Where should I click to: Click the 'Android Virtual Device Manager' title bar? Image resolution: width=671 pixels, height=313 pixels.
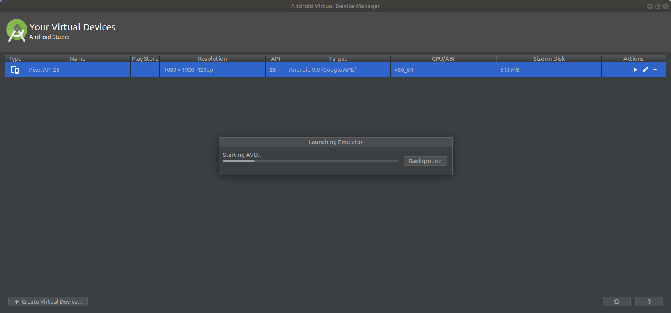point(335,6)
